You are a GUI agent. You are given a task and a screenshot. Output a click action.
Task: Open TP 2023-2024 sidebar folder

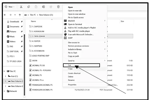(14, 61)
